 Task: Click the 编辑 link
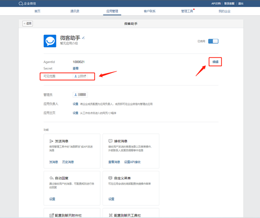tap(215, 62)
